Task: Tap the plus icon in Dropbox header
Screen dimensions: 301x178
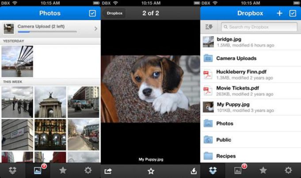Action: [x=279, y=13]
